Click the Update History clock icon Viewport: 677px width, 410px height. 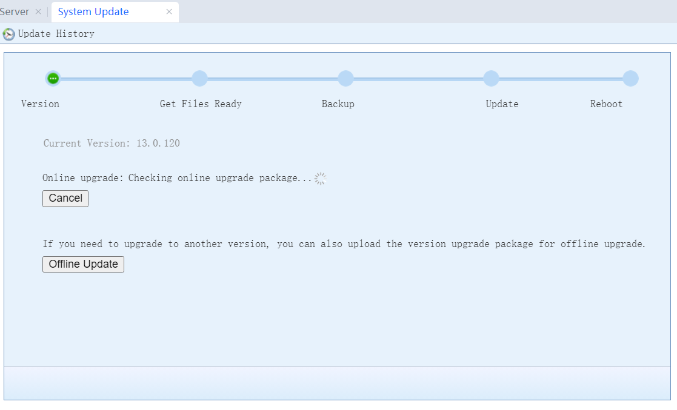pos(8,34)
